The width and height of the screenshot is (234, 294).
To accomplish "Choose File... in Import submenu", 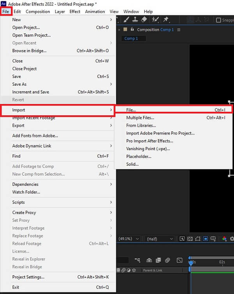I will (174, 110).
